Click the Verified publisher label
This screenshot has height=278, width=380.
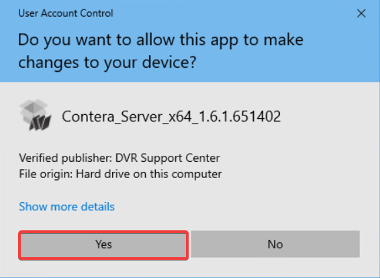(65, 158)
